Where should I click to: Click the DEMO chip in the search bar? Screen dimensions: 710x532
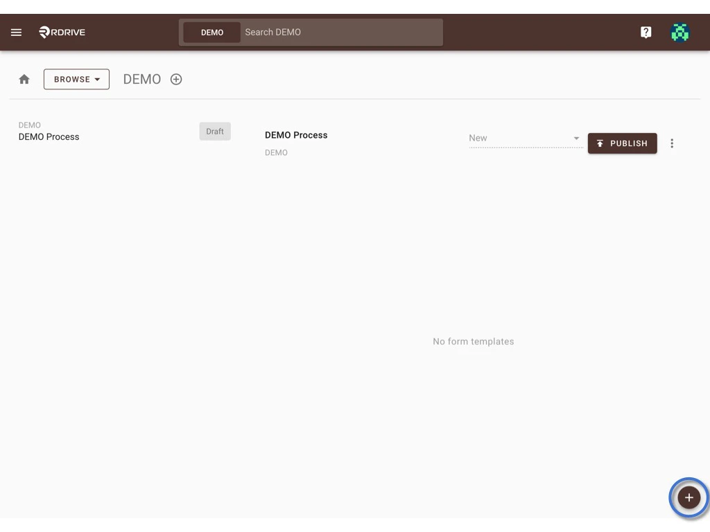coord(211,32)
